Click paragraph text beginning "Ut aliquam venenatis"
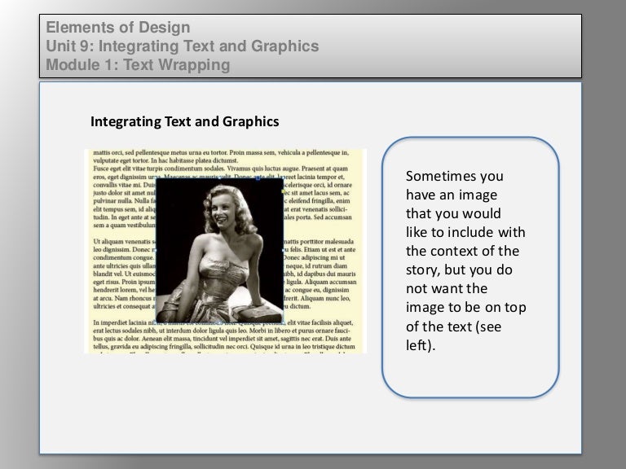Image resolution: width=626 pixels, height=469 pixels. tap(122, 242)
